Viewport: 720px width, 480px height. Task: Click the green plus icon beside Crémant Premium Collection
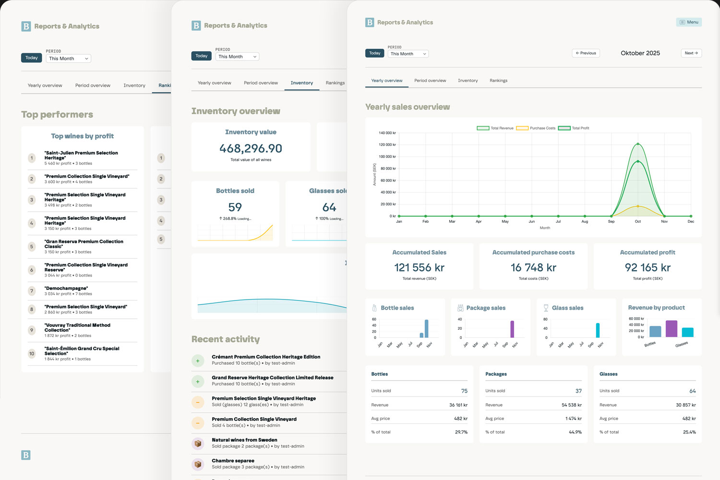click(198, 360)
